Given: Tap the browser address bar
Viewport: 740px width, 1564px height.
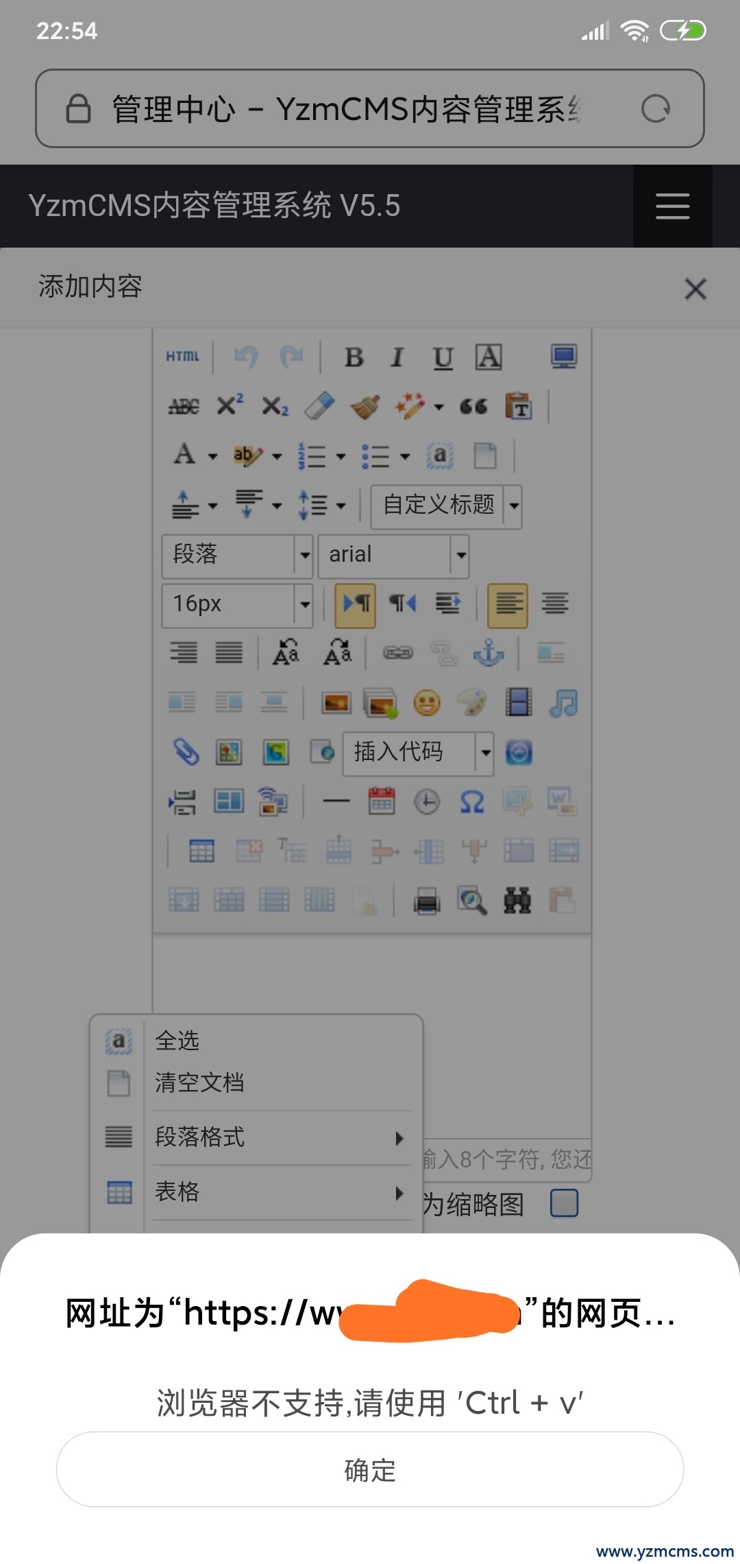Looking at the screenshot, I should pyautogui.click(x=370, y=108).
